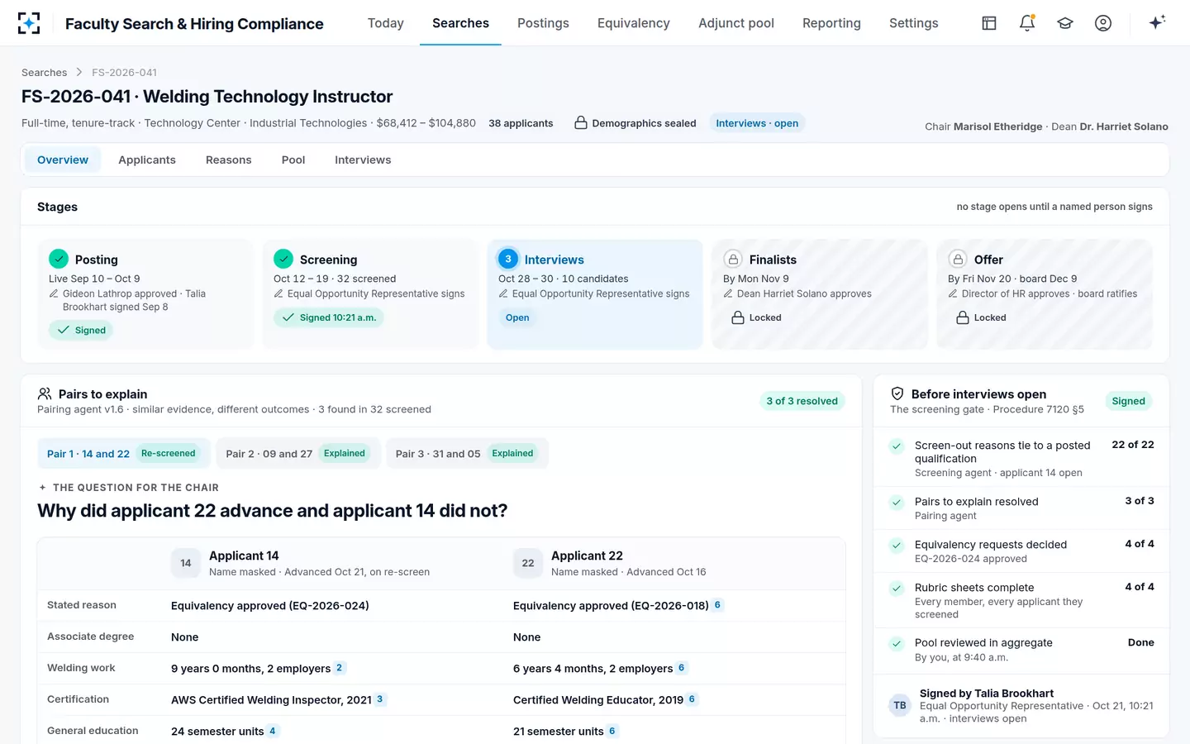Screen dimensions: 1190x744
Task: Click the step 3 badge on Interviews stage
Action: pos(508,259)
